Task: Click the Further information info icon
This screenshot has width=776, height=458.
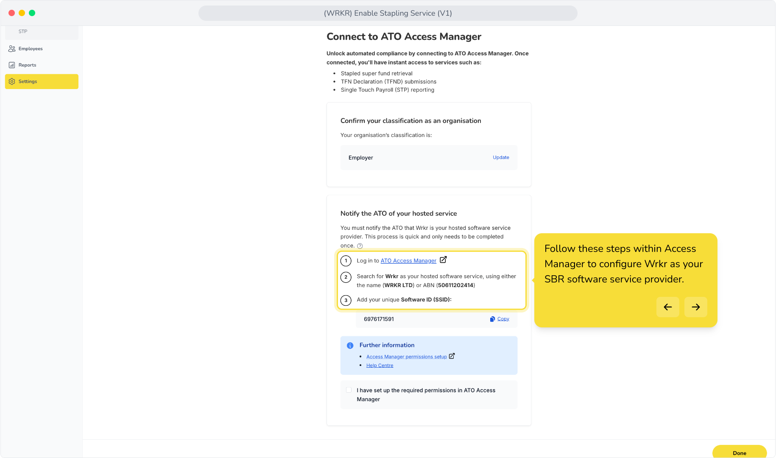Action: pyautogui.click(x=350, y=346)
